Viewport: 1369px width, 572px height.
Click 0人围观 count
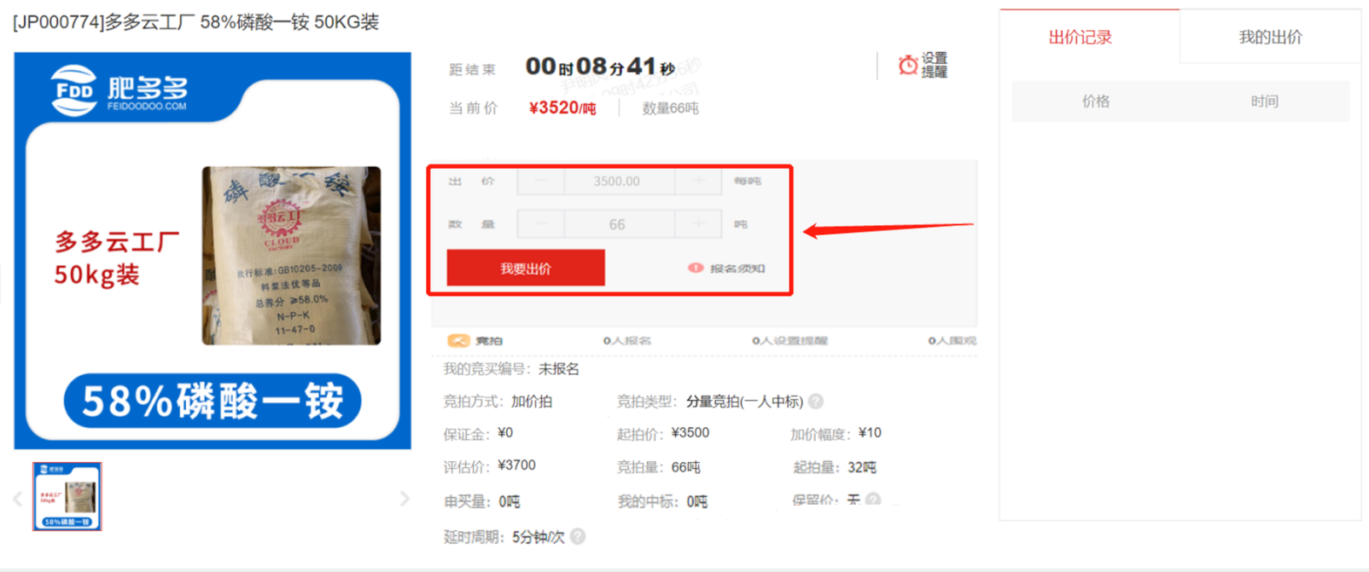point(952,340)
